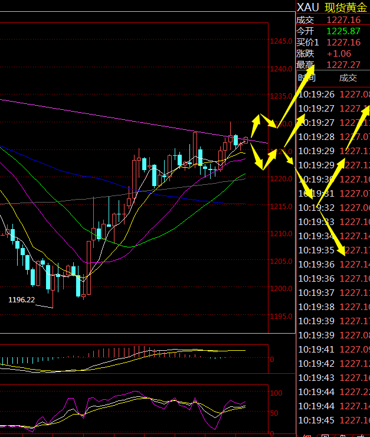Select the 10:19:43 tick row

pyautogui.click(x=333, y=377)
